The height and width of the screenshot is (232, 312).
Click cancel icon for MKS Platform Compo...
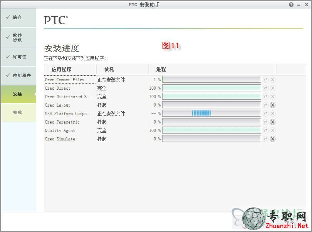pyautogui.click(x=273, y=113)
